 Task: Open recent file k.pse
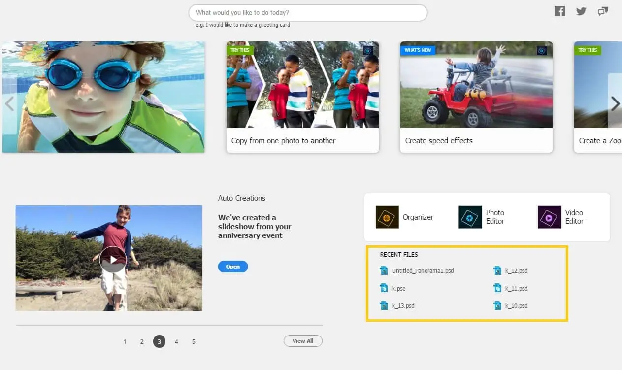pos(398,288)
